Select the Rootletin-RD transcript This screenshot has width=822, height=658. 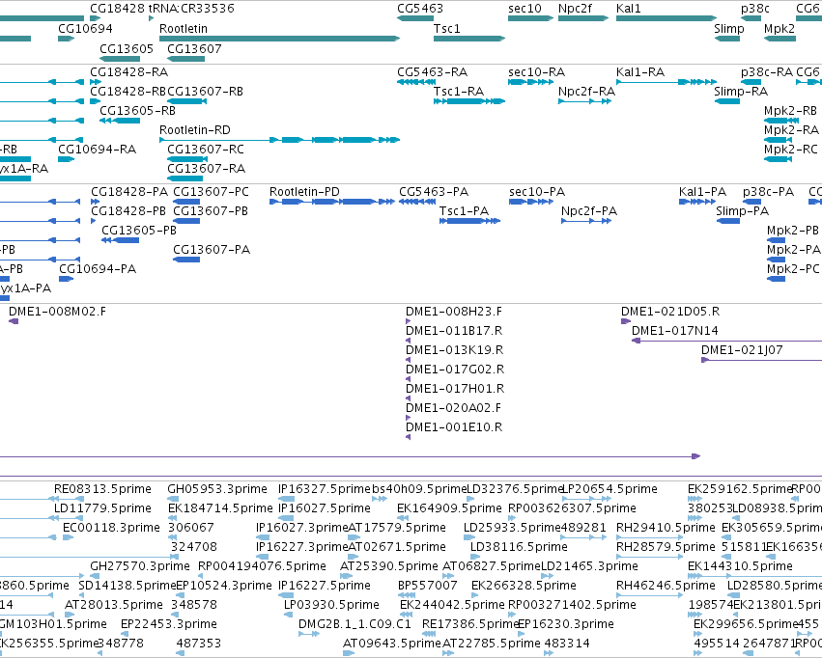[x=279, y=140]
